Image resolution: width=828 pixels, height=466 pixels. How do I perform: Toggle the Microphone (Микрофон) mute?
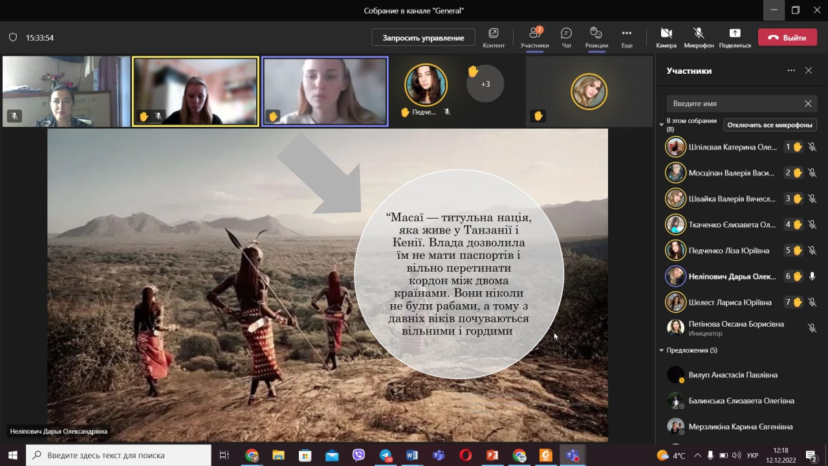coord(699,34)
